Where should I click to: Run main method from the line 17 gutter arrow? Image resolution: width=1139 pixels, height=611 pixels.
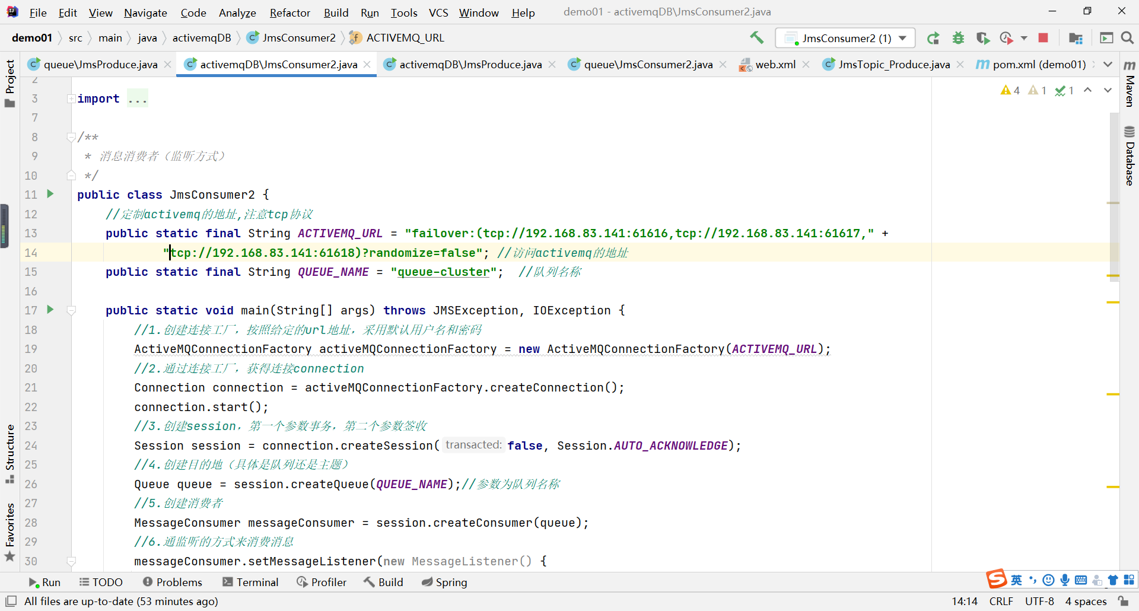coord(50,309)
